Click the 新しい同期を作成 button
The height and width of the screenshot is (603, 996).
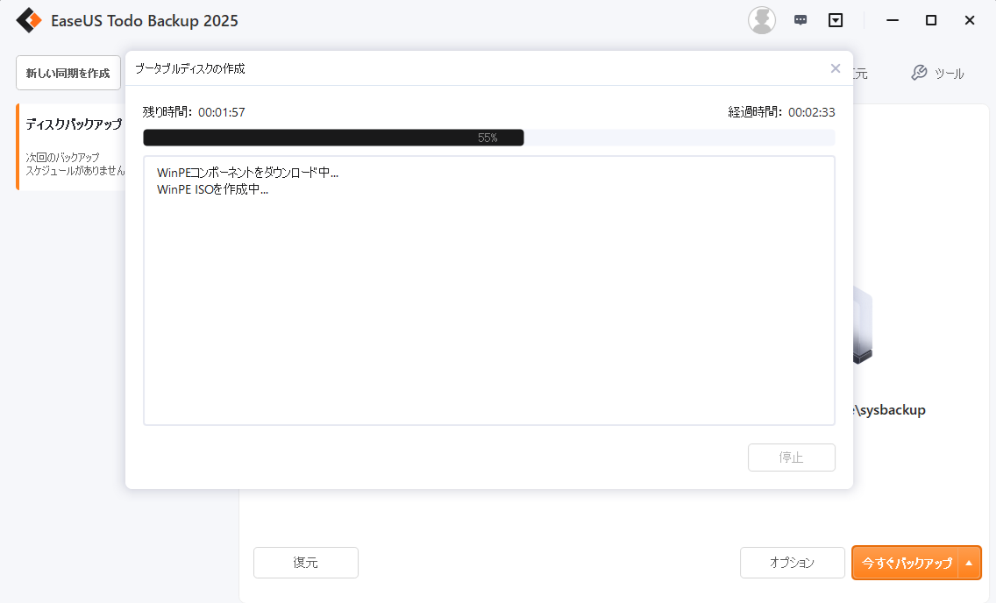(68, 73)
